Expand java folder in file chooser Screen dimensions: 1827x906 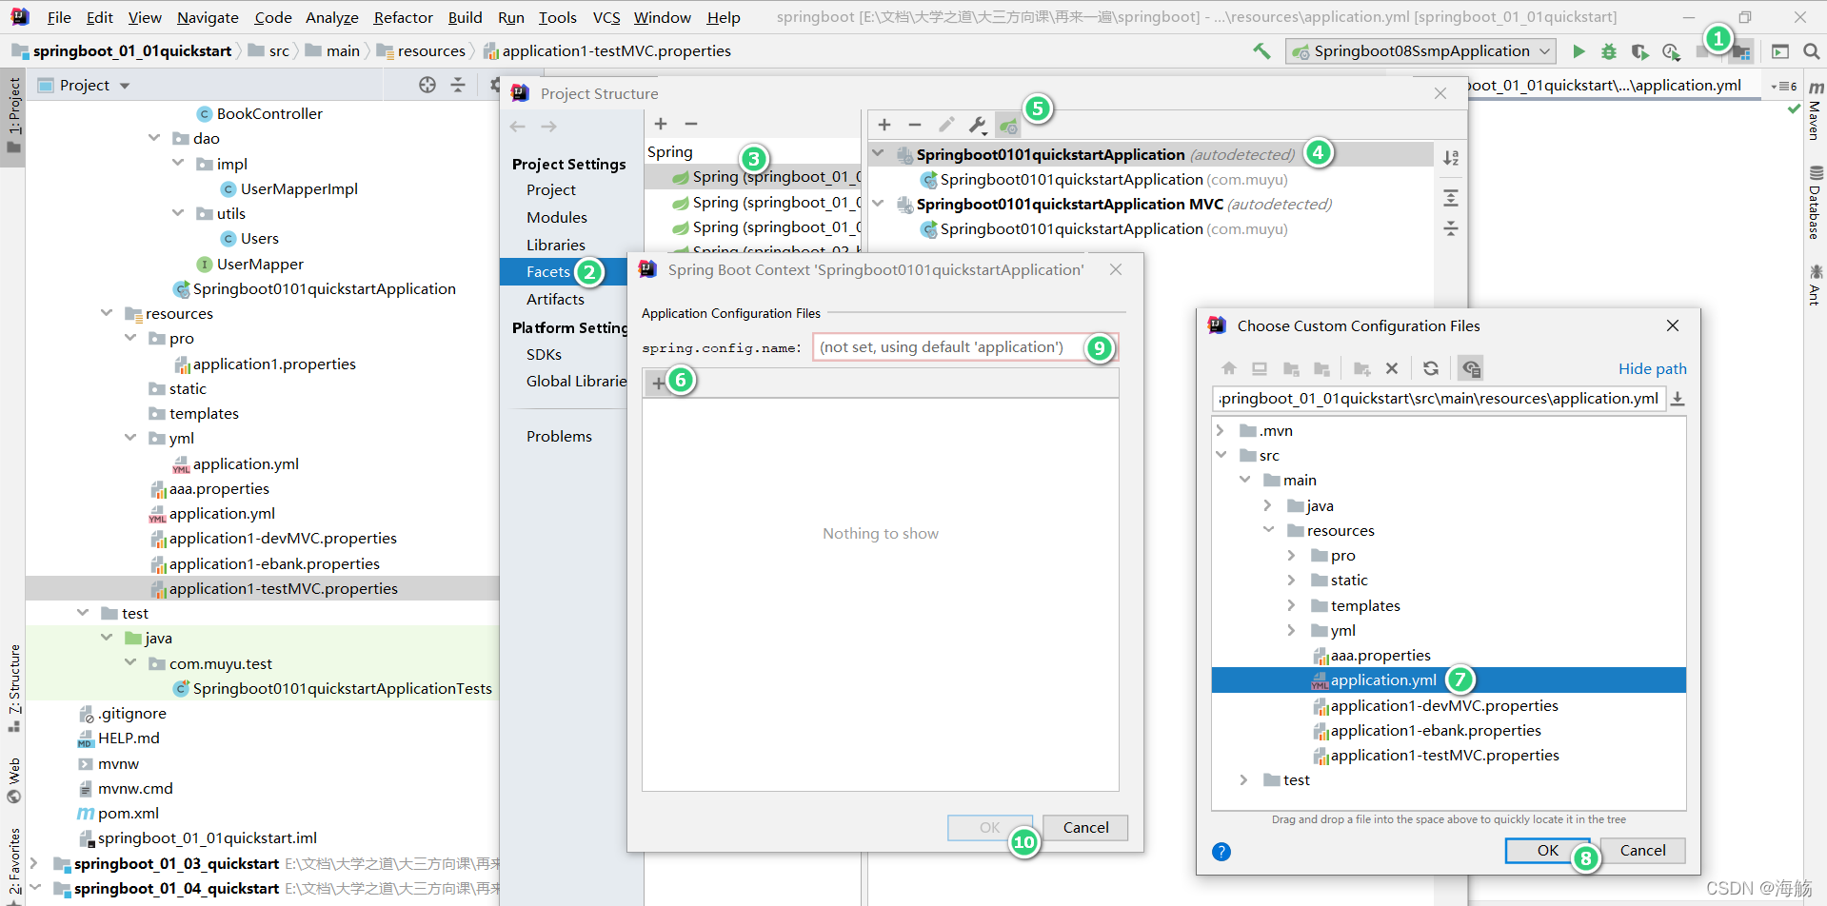(x=1267, y=505)
